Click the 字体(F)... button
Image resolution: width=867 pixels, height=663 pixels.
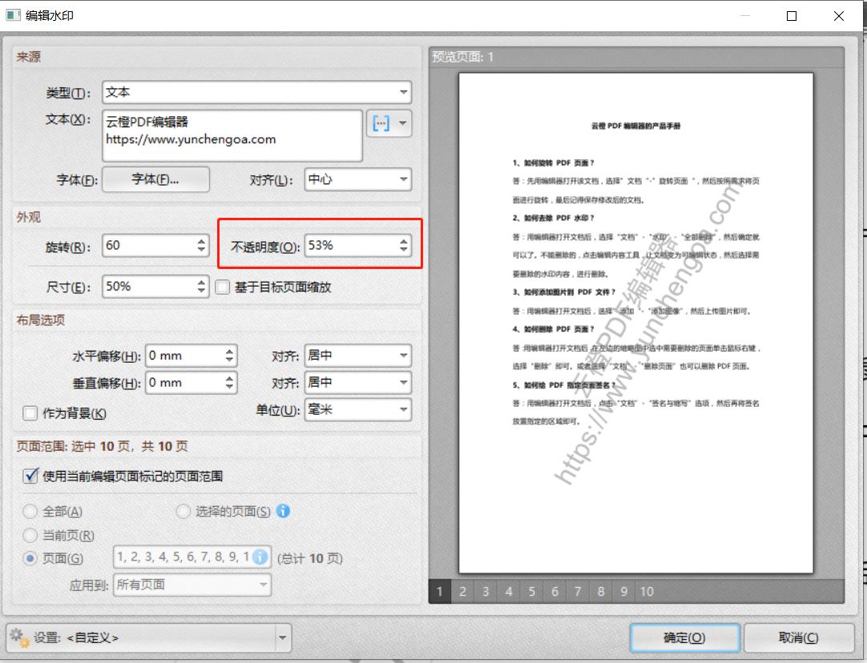156,179
